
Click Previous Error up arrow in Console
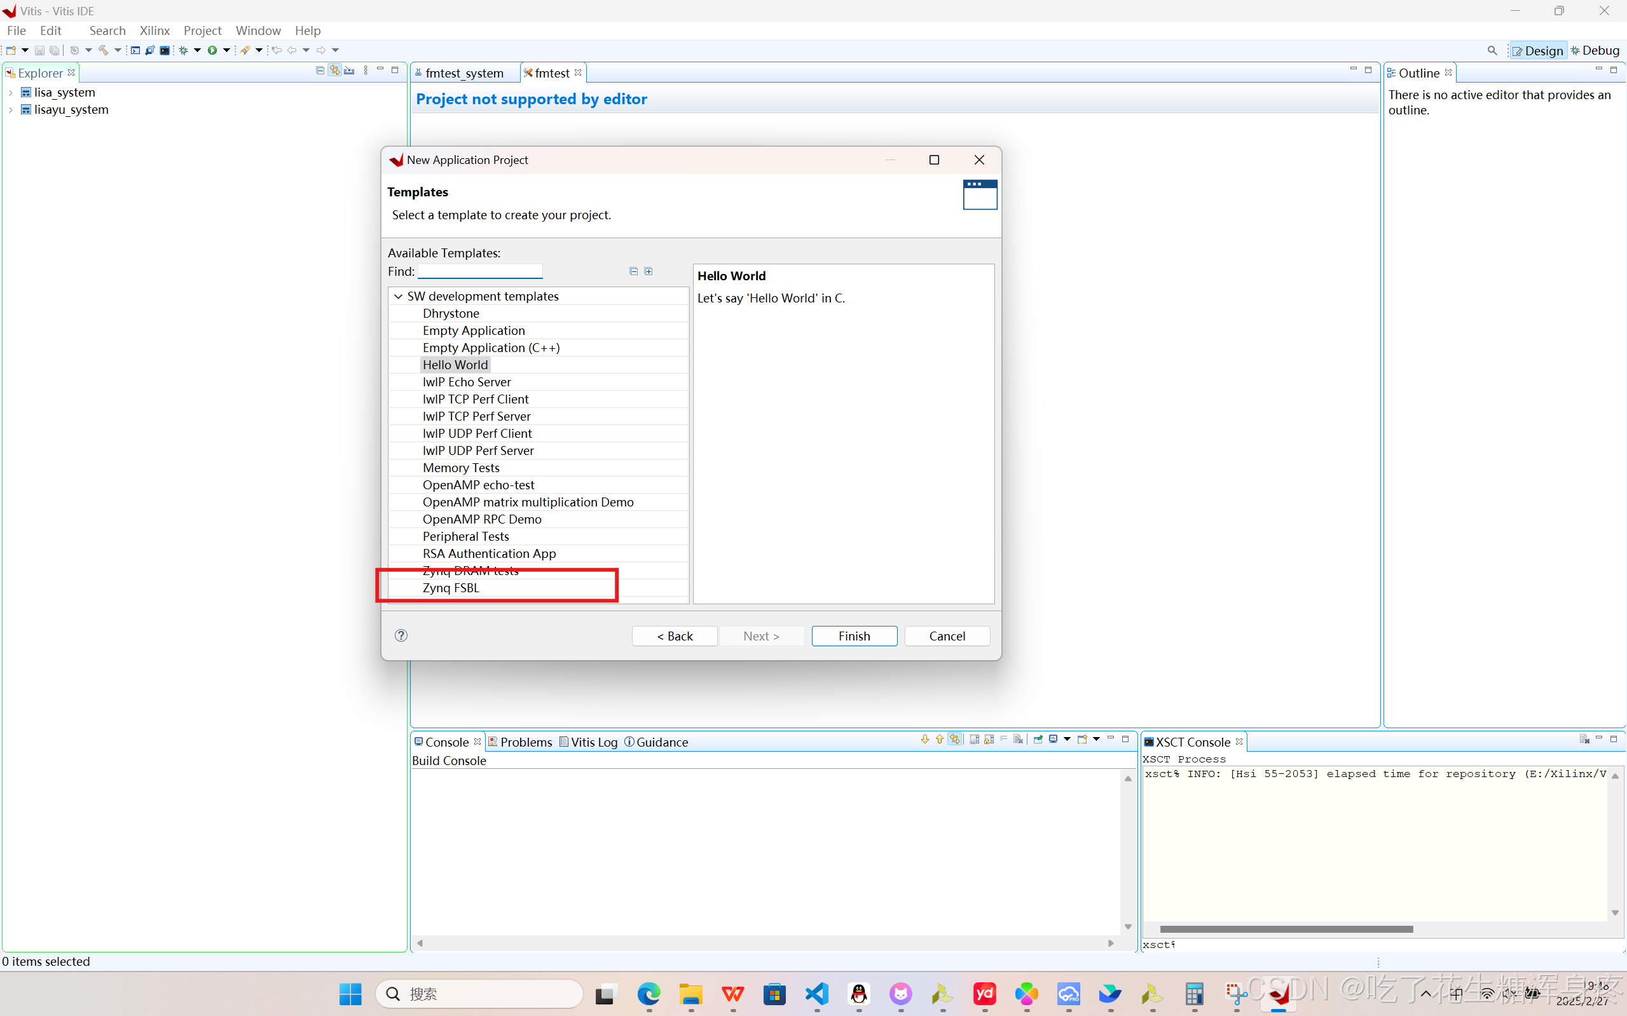(x=939, y=739)
